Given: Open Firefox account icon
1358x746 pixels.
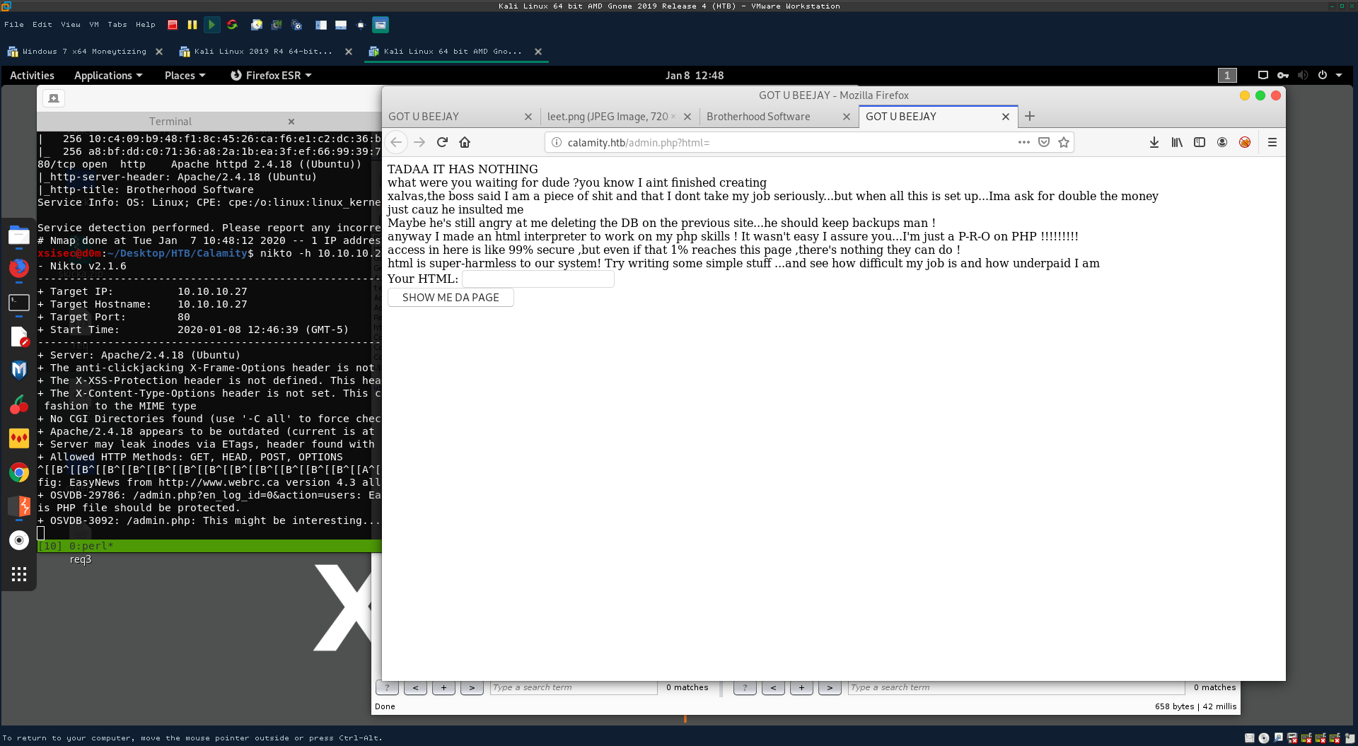Looking at the screenshot, I should pyautogui.click(x=1222, y=142).
